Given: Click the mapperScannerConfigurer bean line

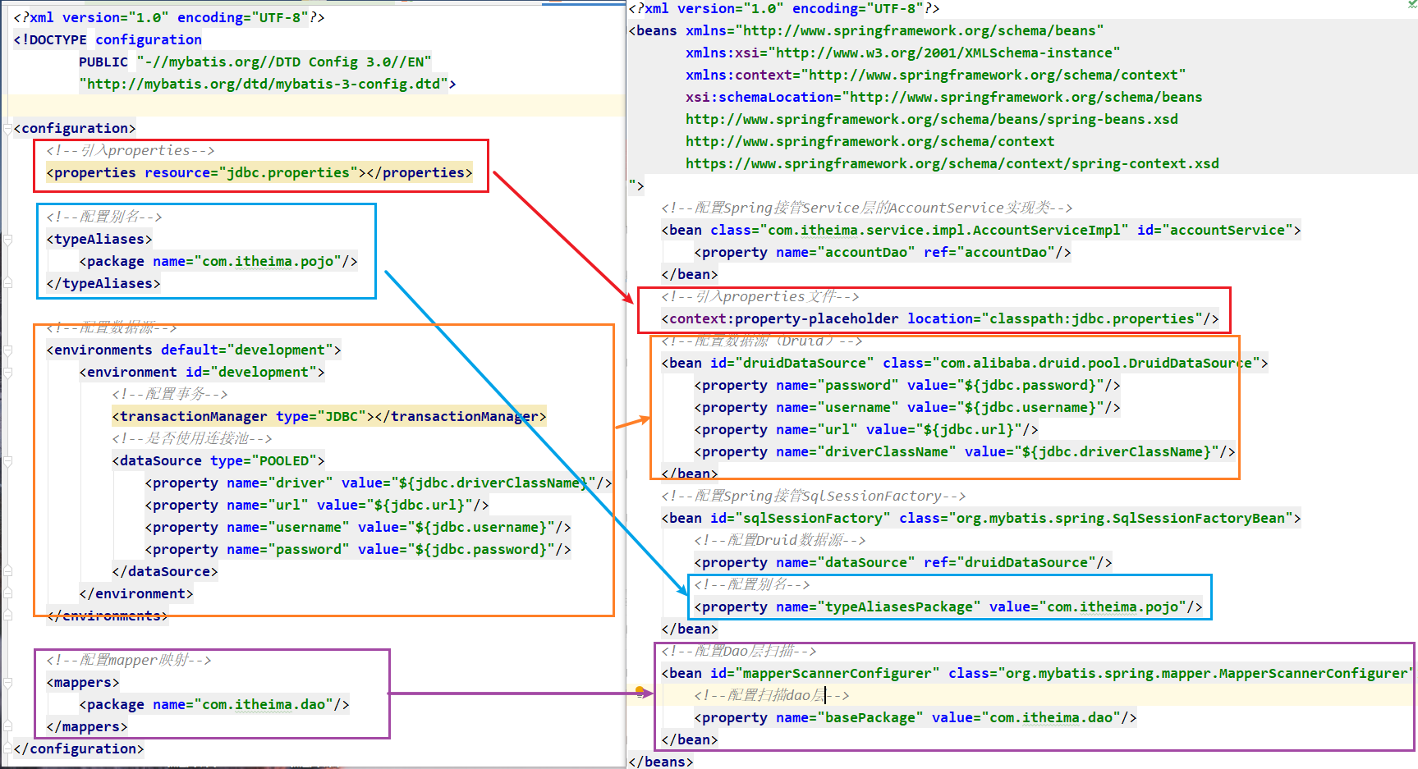Looking at the screenshot, I should click(1039, 673).
